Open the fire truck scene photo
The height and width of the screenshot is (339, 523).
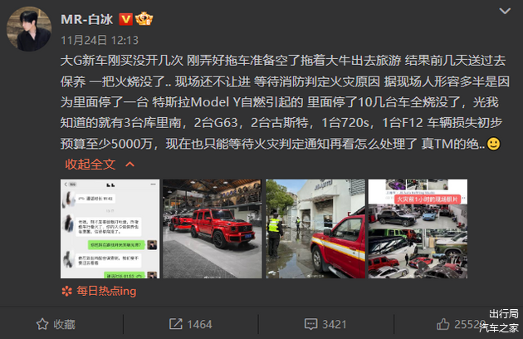pyautogui.click(x=315, y=228)
